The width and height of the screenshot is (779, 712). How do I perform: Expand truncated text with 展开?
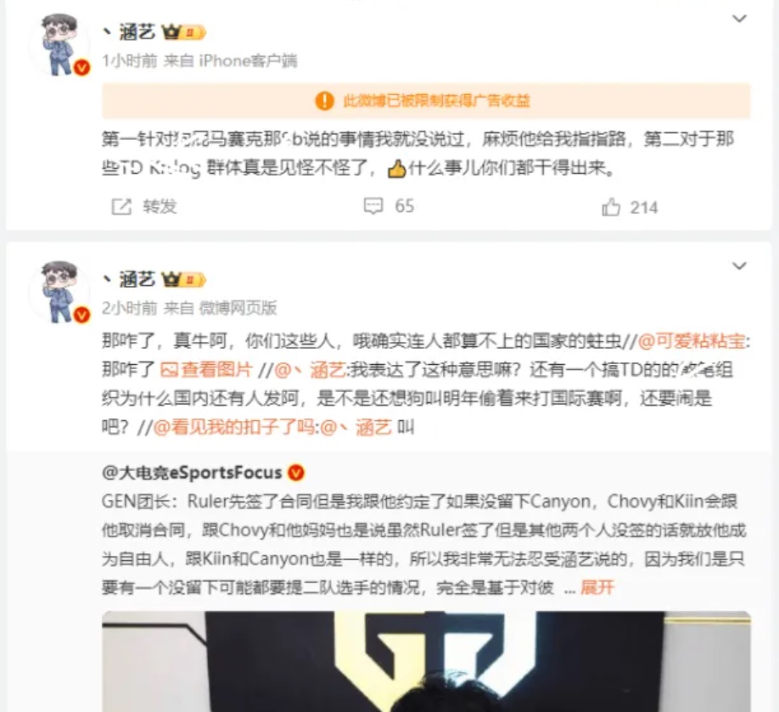click(x=597, y=587)
